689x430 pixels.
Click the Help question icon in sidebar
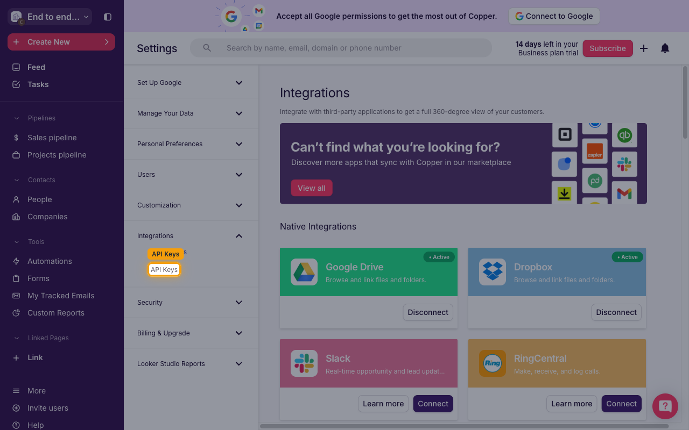point(16,425)
